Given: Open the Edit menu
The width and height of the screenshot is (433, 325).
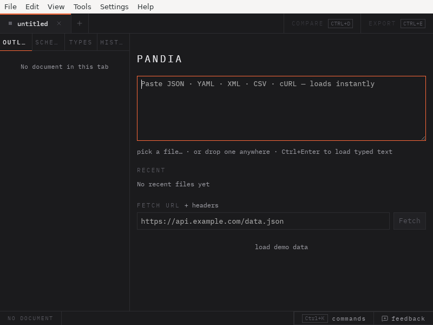Looking at the screenshot, I should (x=32, y=6).
